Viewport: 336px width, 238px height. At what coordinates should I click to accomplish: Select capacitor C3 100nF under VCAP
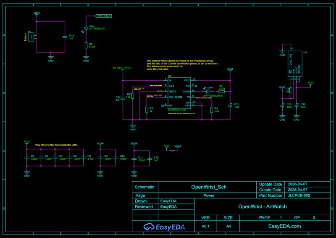point(100,158)
